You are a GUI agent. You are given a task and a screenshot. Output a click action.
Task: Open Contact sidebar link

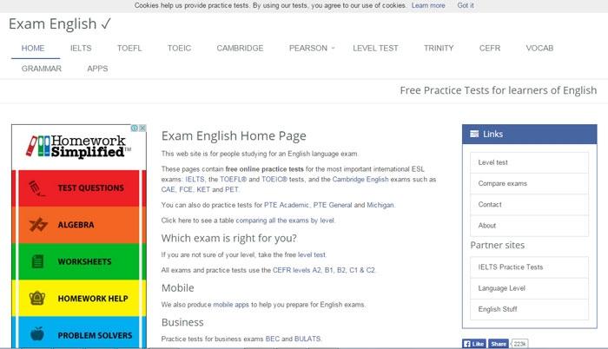[529, 204]
